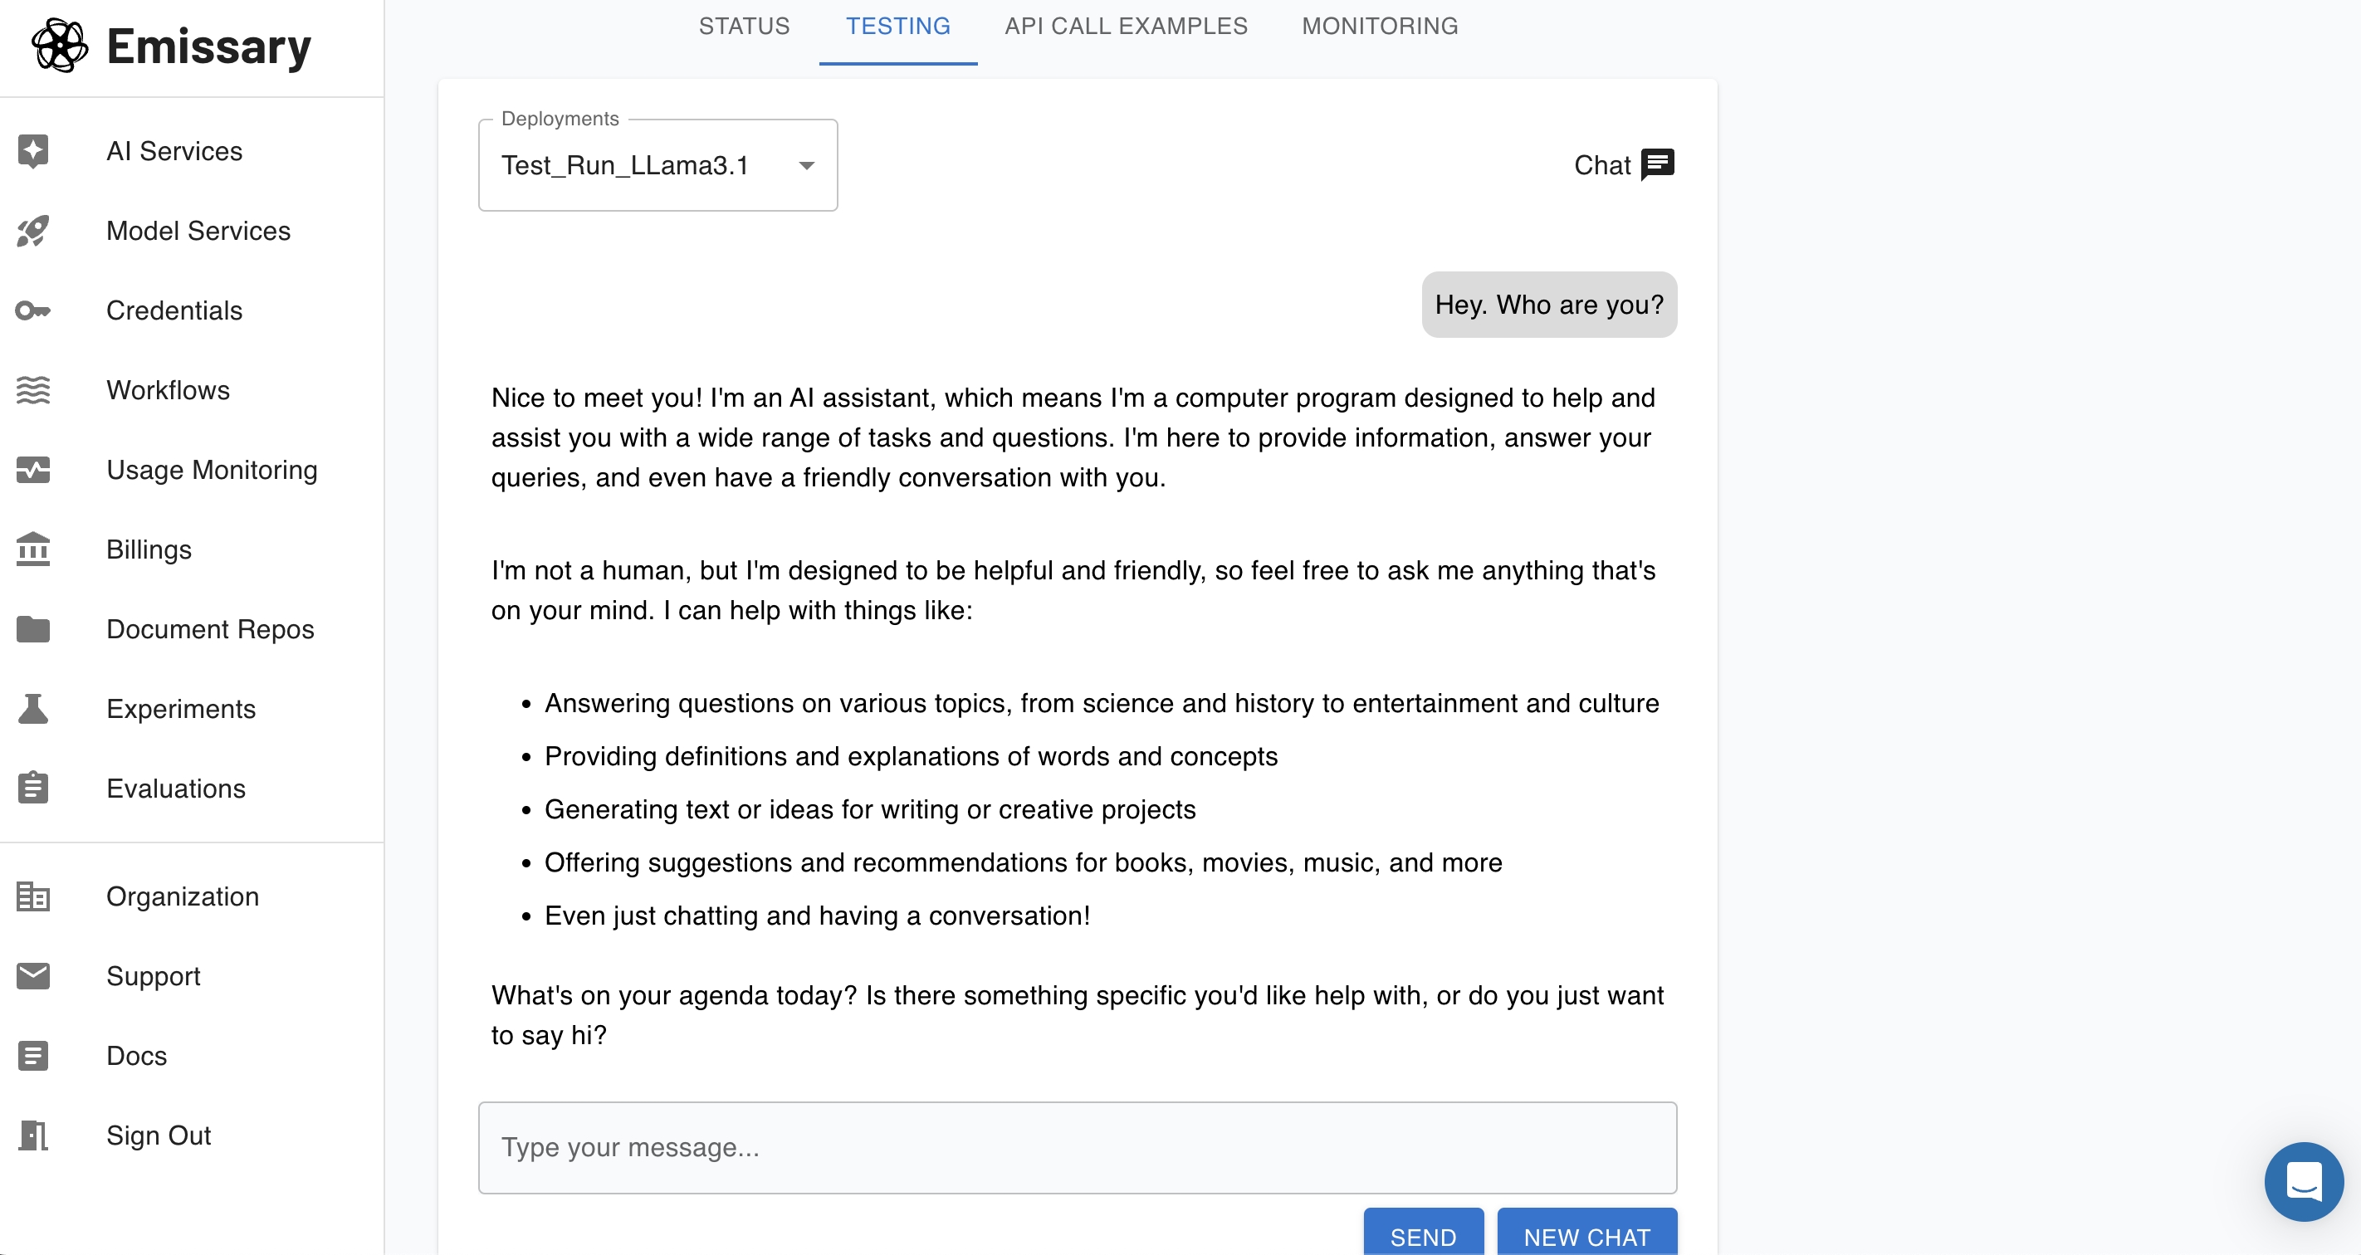Open the MONITORING tab

click(x=1381, y=27)
